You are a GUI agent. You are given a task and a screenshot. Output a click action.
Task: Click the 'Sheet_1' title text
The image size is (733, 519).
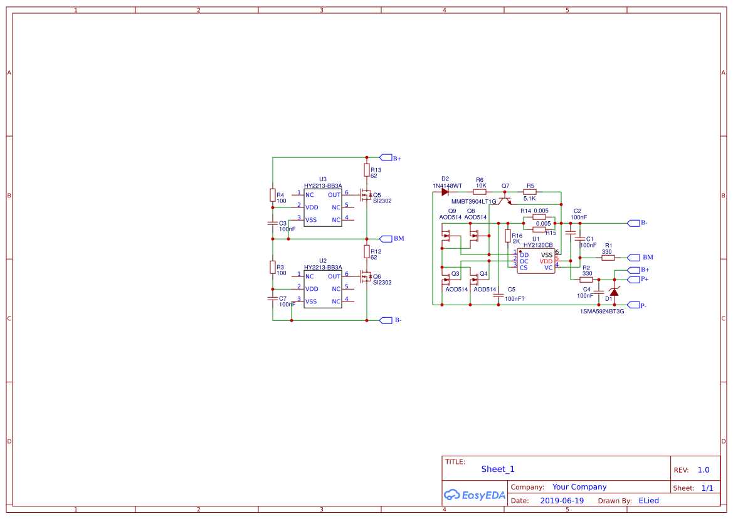[498, 469]
